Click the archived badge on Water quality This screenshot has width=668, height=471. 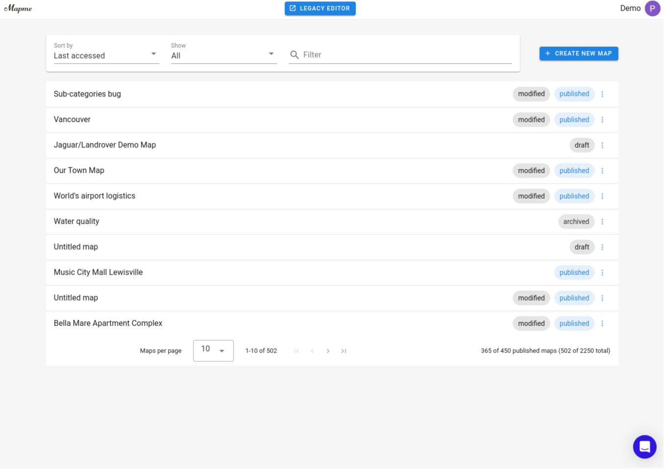point(576,222)
